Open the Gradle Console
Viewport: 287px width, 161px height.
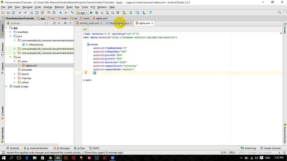click(x=270, y=148)
